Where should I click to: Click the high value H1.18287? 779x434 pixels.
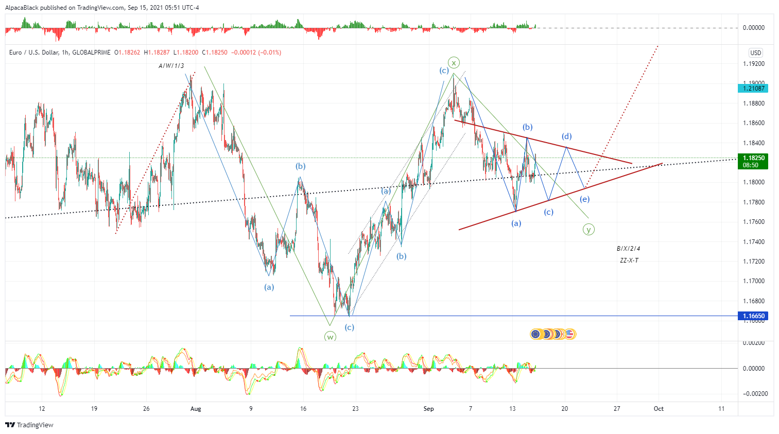click(157, 53)
